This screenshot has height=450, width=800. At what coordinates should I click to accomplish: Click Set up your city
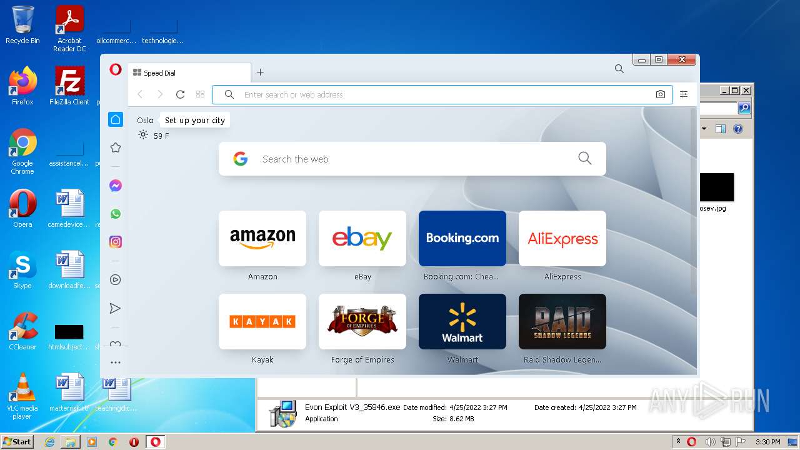click(195, 120)
